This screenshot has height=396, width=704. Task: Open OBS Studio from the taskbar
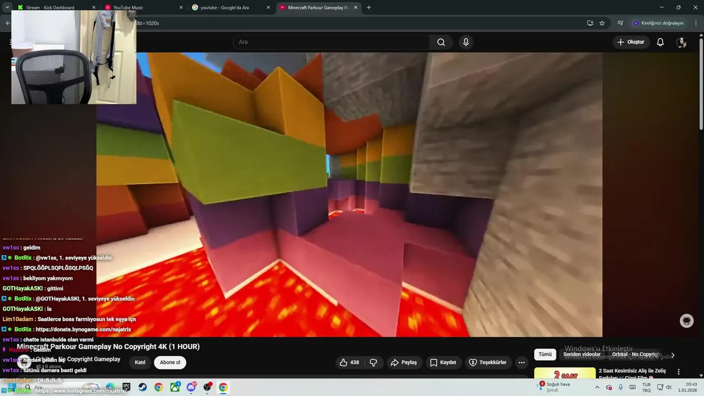click(207, 387)
